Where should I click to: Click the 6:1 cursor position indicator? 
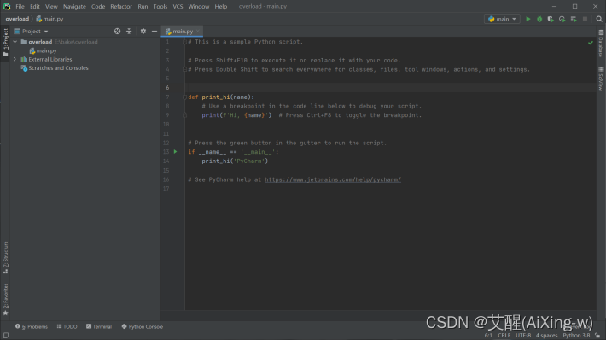(x=488, y=336)
